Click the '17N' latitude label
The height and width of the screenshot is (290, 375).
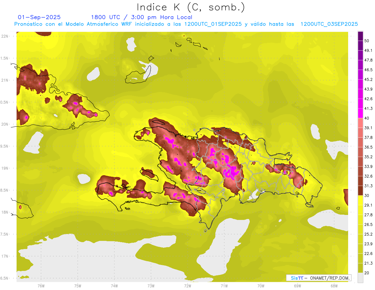click(x=5, y=256)
